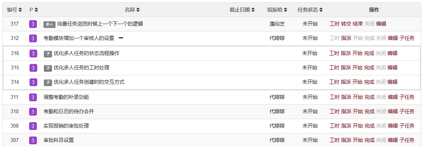Sort by 截止日期 column arrows
425x147 pixels.
tap(253, 10)
